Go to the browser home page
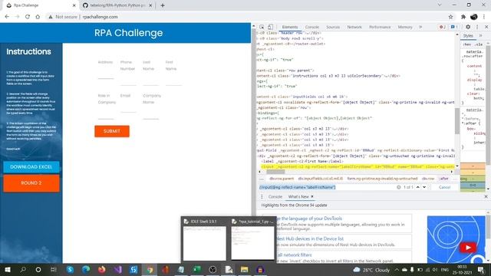Screen dimensions: 491x276 (38, 17)
